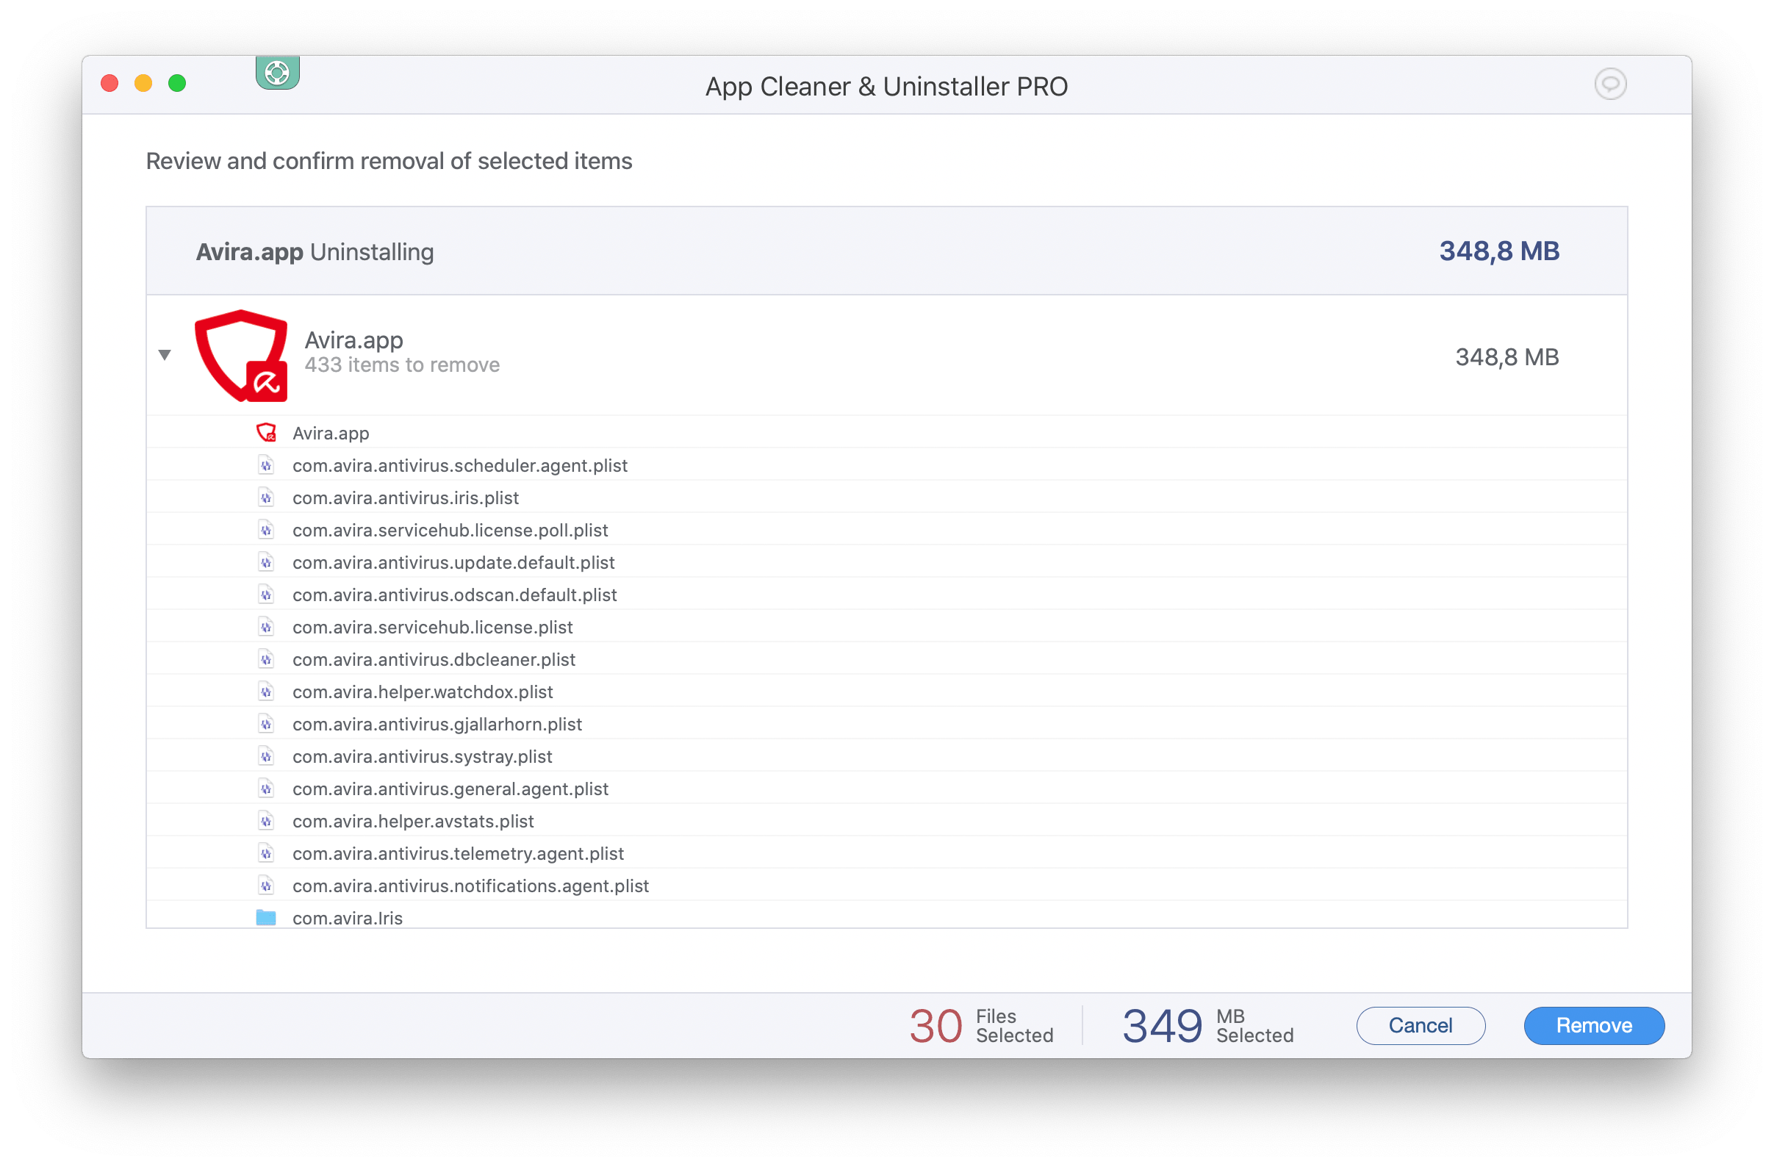Select com.avira.antivirus.update.default.plist entry
Screen dimensions: 1774x1167
[453, 563]
